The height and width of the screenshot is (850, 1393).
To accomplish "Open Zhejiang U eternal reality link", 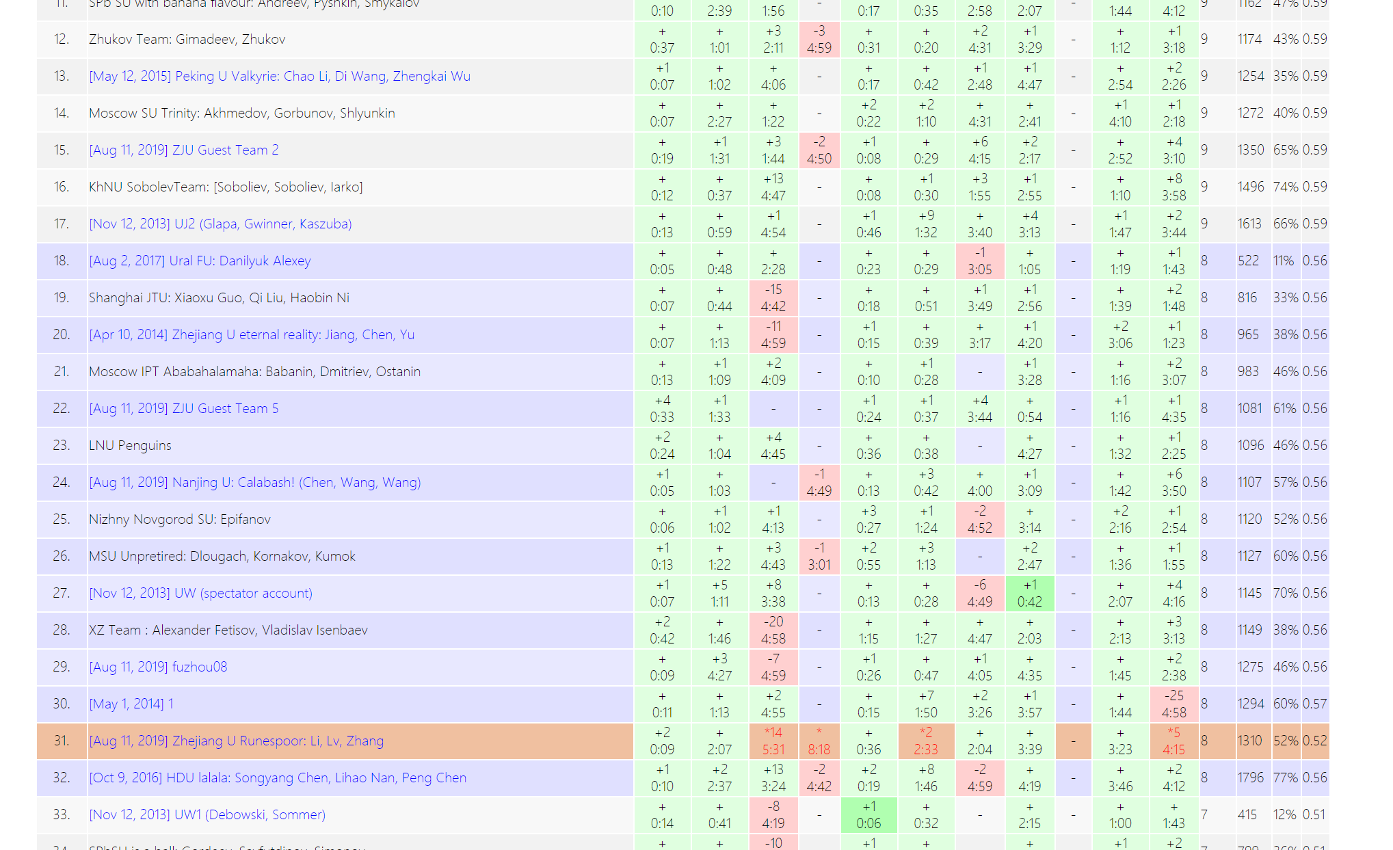I will 252,334.
